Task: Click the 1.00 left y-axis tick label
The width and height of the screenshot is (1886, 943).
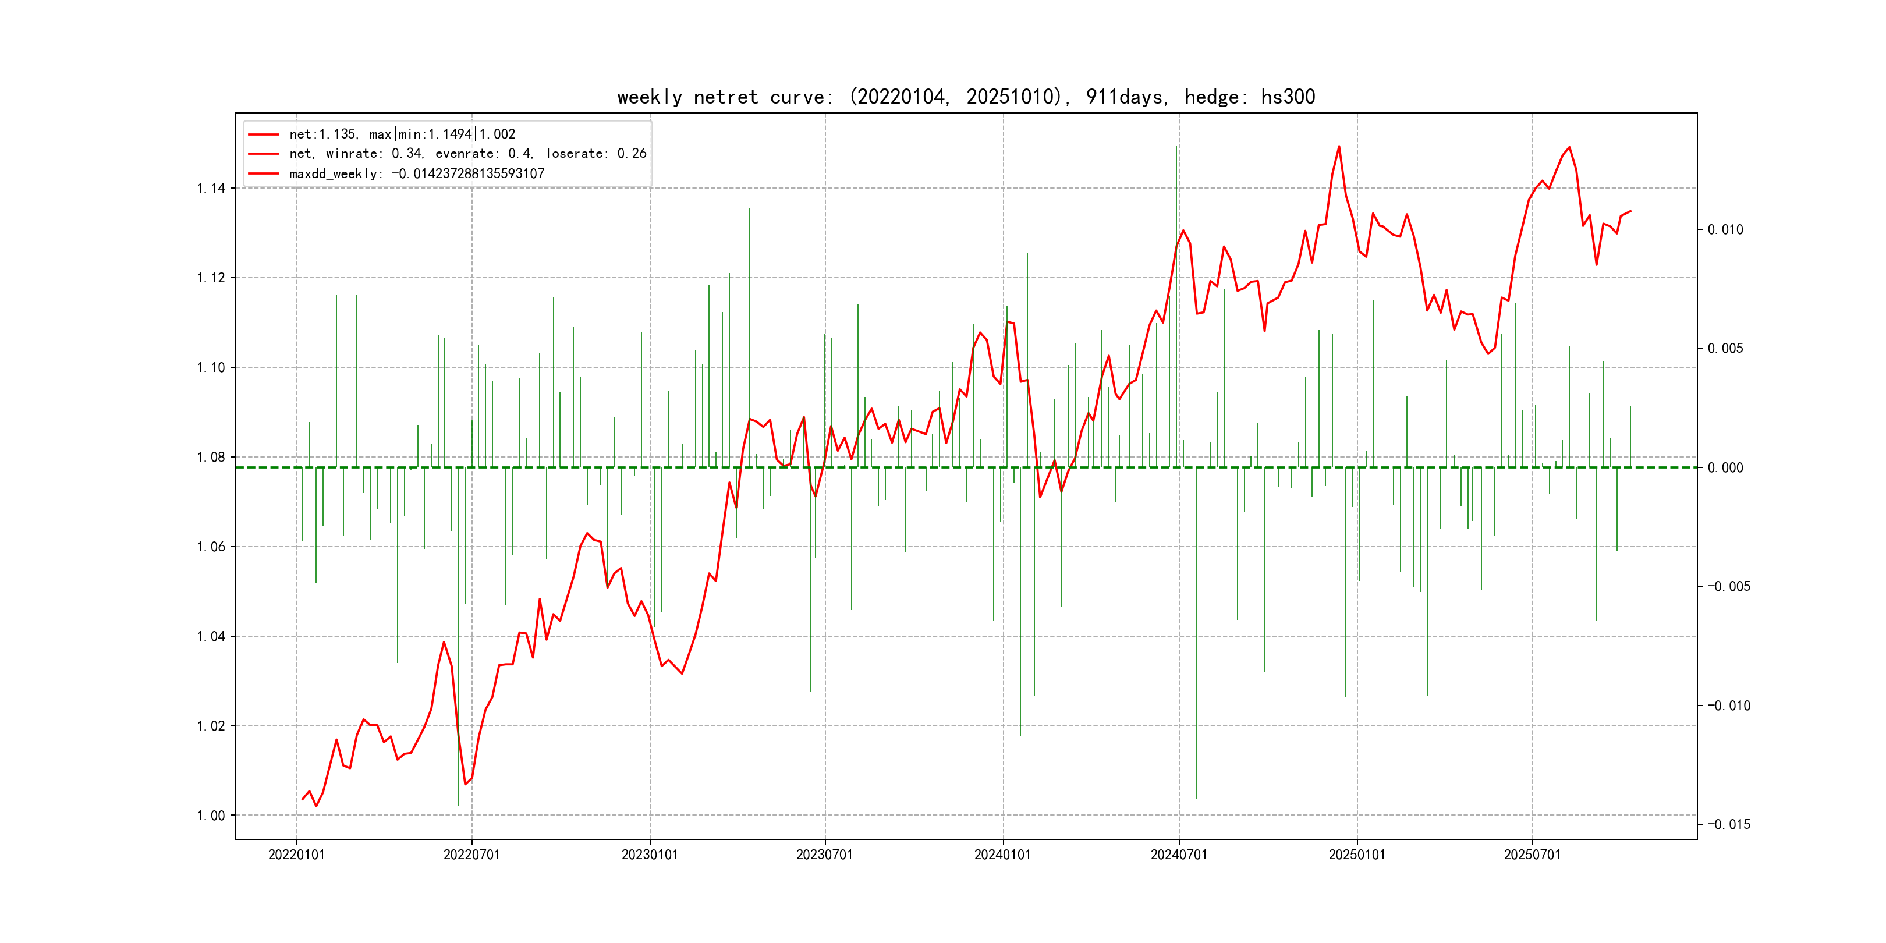Action: pyautogui.click(x=211, y=816)
